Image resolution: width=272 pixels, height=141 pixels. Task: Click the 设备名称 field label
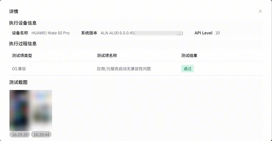[x=20, y=33]
